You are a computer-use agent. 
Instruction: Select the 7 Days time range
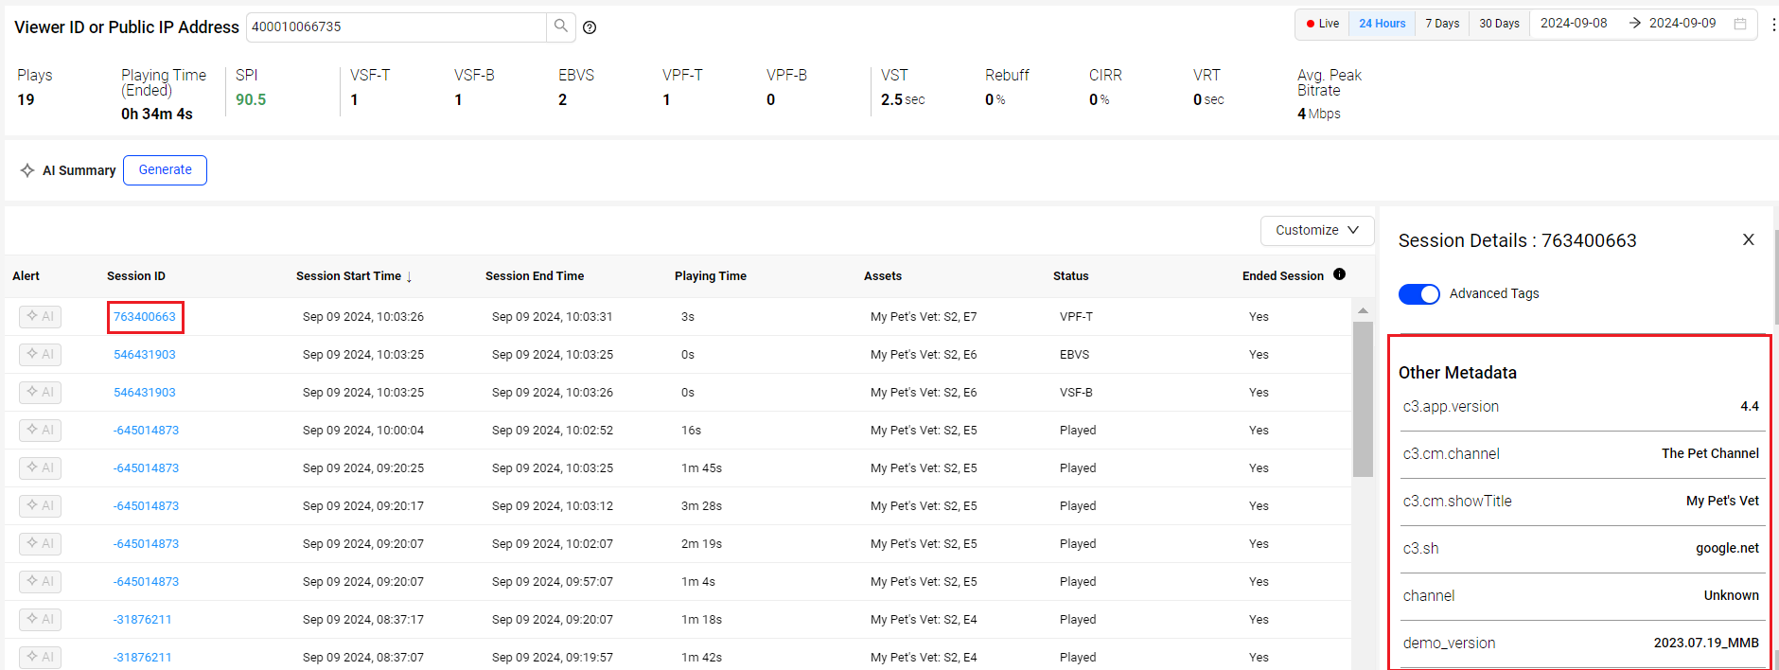(1442, 24)
